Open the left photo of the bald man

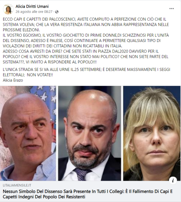(28, 133)
